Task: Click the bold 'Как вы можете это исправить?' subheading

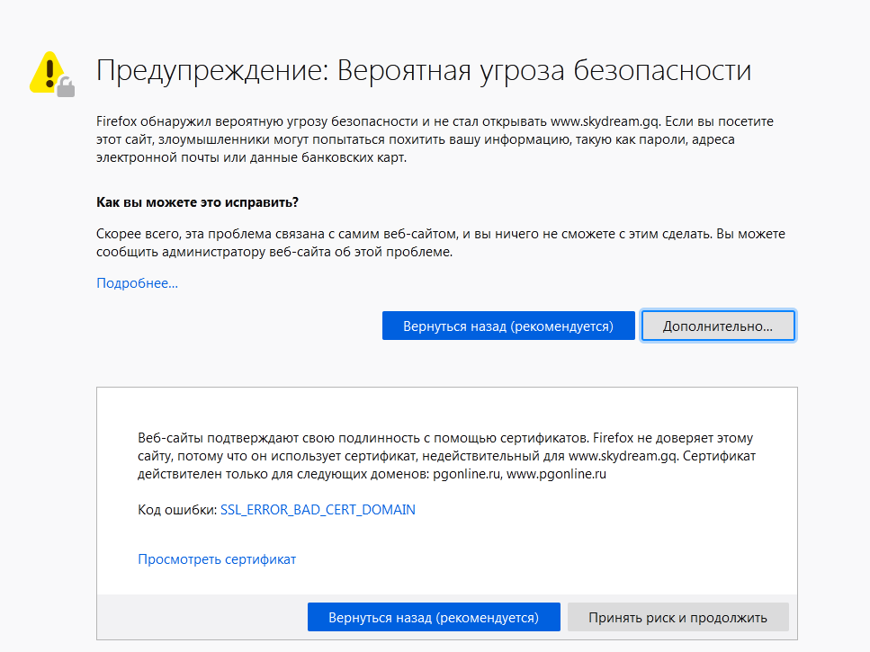Action: click(196, 201)
